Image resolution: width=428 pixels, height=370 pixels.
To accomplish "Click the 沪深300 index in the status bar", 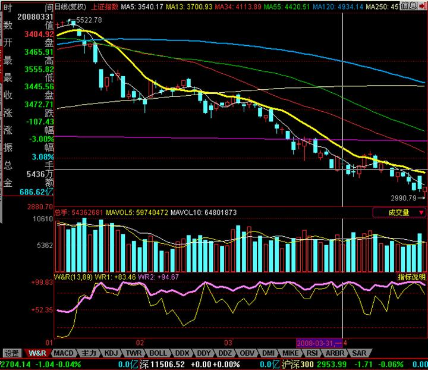I will tap(298, 364).
